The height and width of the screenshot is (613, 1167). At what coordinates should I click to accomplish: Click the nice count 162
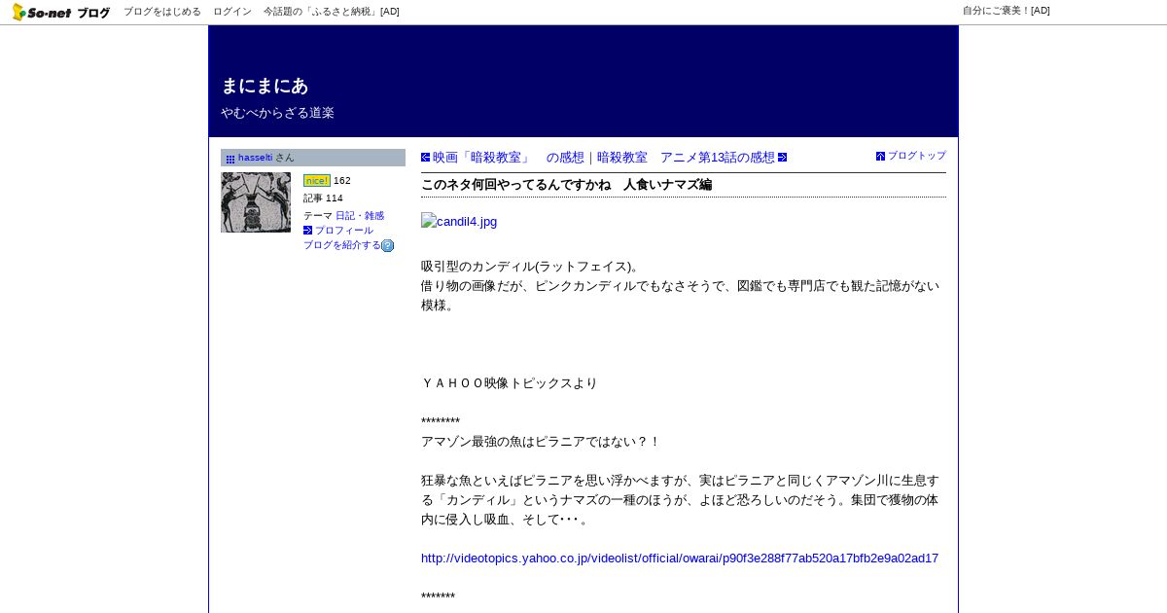342,180
